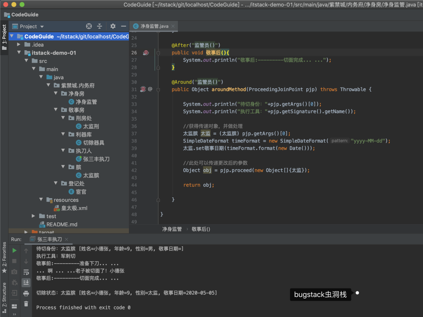Image resolution: width=423 pixels, height=317 pixels.
Task: Toggle the Structure tool window tab
Action: pyautogui.click(x=4, y=294)
